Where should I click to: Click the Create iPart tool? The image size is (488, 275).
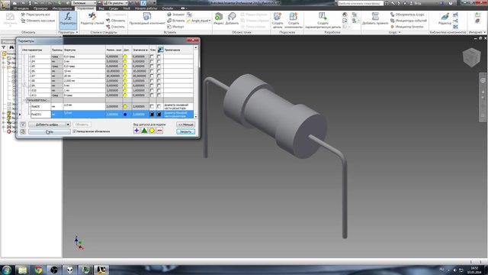pyautogui.click(x=278, y=21)
